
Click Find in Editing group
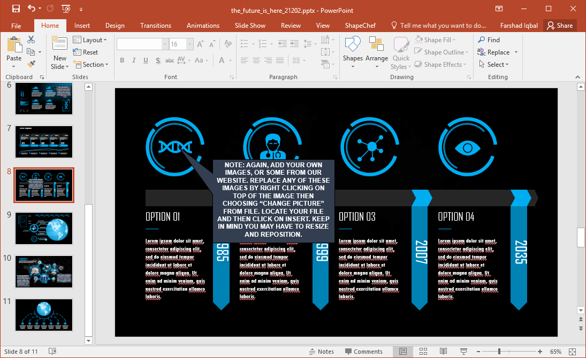tap(489, 40)
